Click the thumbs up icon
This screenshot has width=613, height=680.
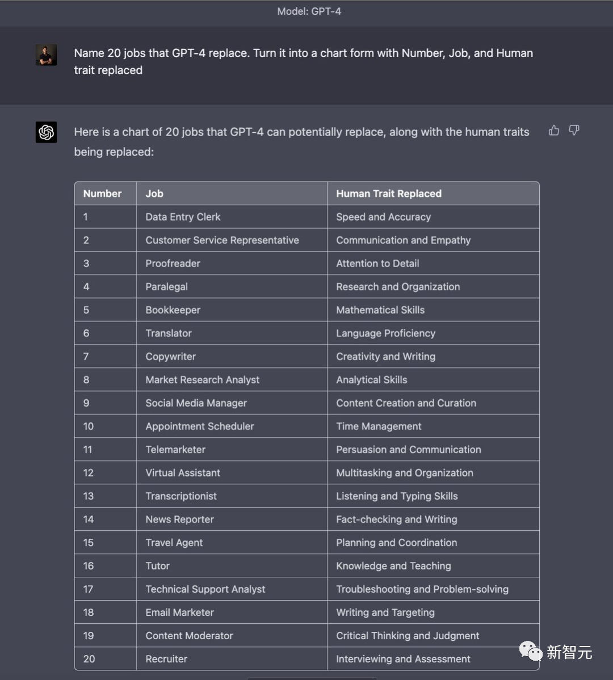(554, 131)
